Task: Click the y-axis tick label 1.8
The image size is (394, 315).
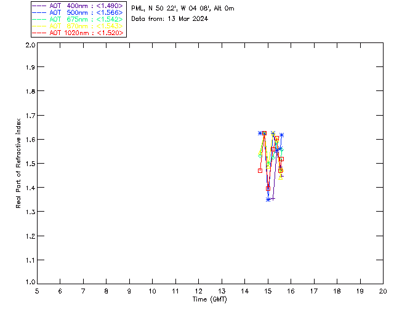Action: click(30, 91)
